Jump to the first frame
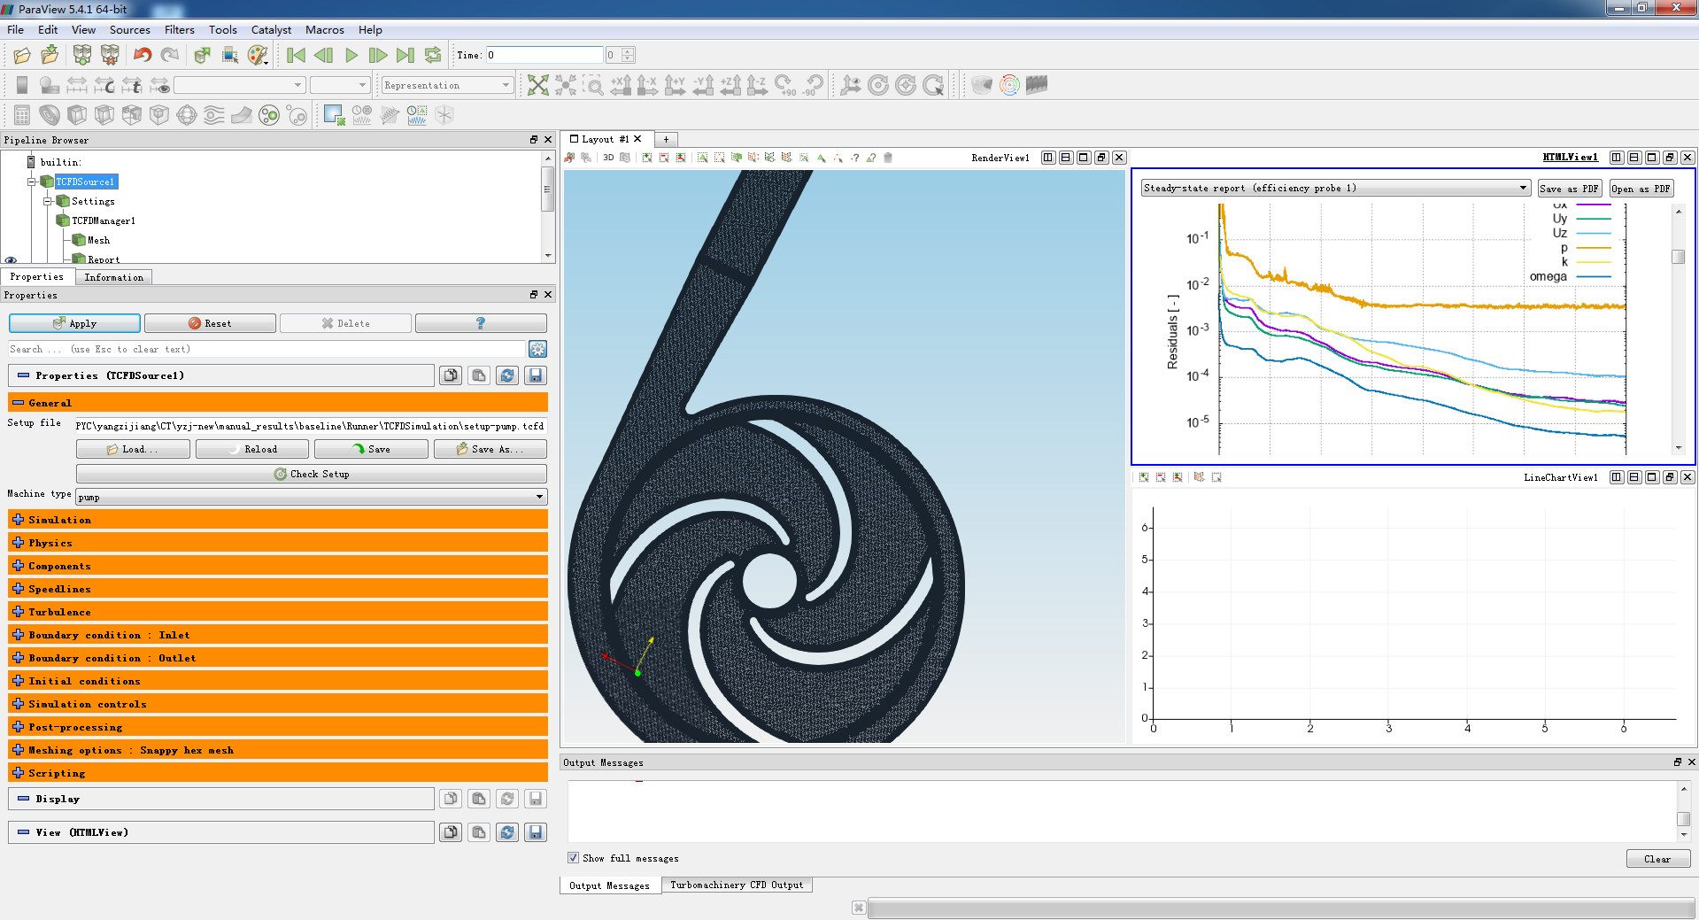The image size is (1699, 920). (296, 56)
